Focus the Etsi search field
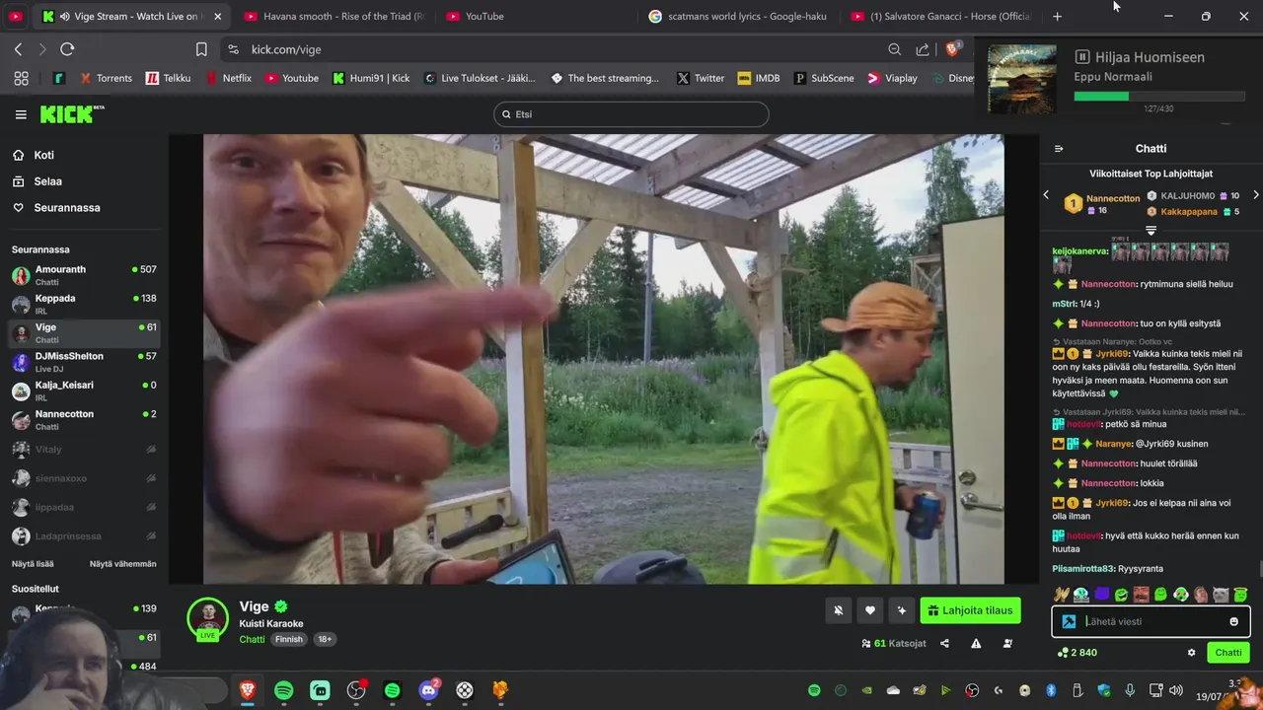This screenshot has height=710, width=1263. (631, 114)
